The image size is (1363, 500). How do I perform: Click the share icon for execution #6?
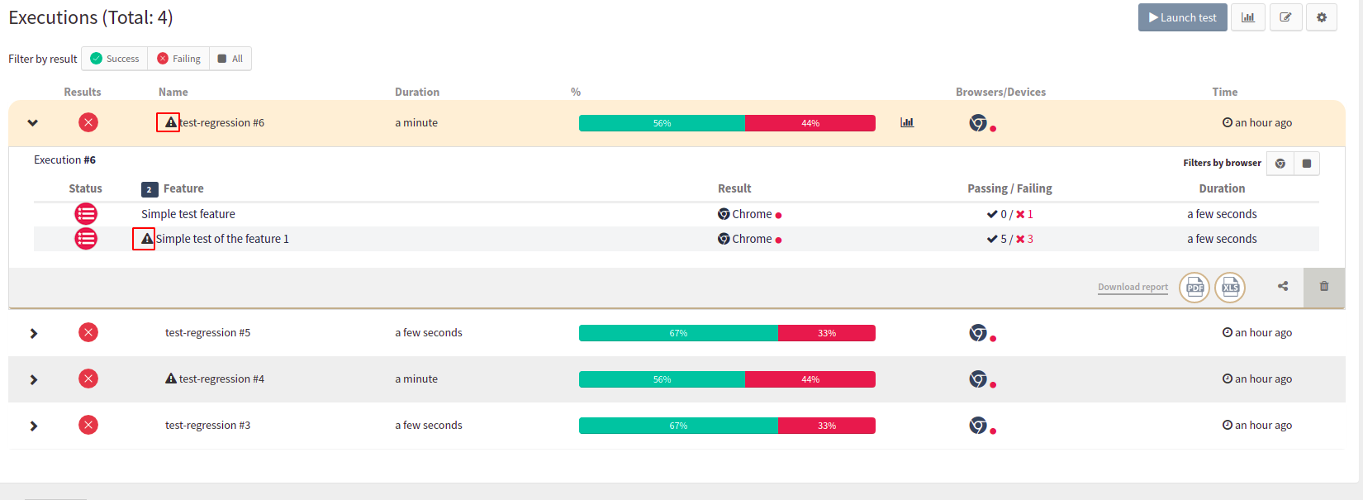click(x=1283, y=286)
